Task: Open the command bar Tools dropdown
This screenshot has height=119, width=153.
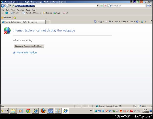Action: coord(132,22)
